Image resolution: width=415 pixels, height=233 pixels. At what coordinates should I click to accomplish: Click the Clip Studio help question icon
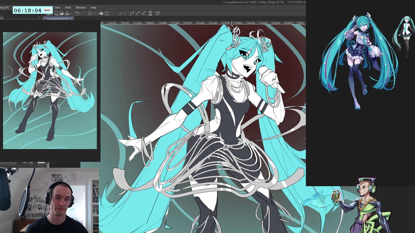158,13
